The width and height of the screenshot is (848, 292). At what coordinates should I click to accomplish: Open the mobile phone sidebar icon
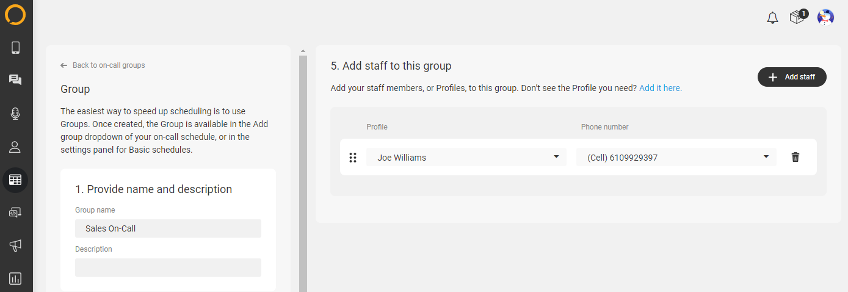pos(16,48)
